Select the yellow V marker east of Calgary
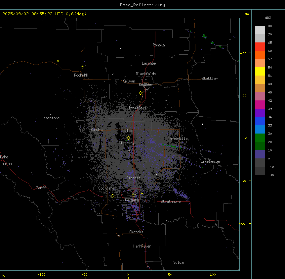Screen dimensions: 285x279 click(142, 194)
